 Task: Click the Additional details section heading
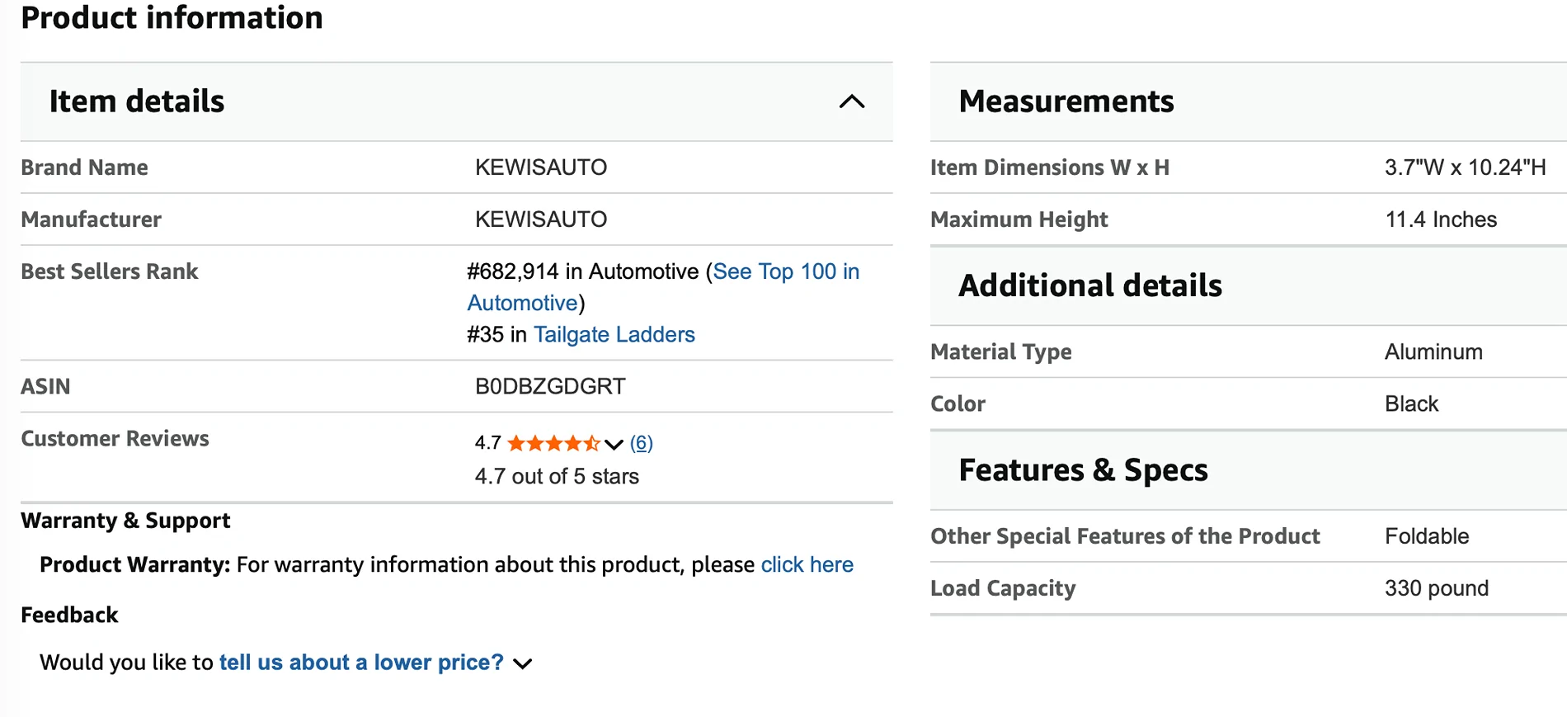click(x=1090, y=285)
